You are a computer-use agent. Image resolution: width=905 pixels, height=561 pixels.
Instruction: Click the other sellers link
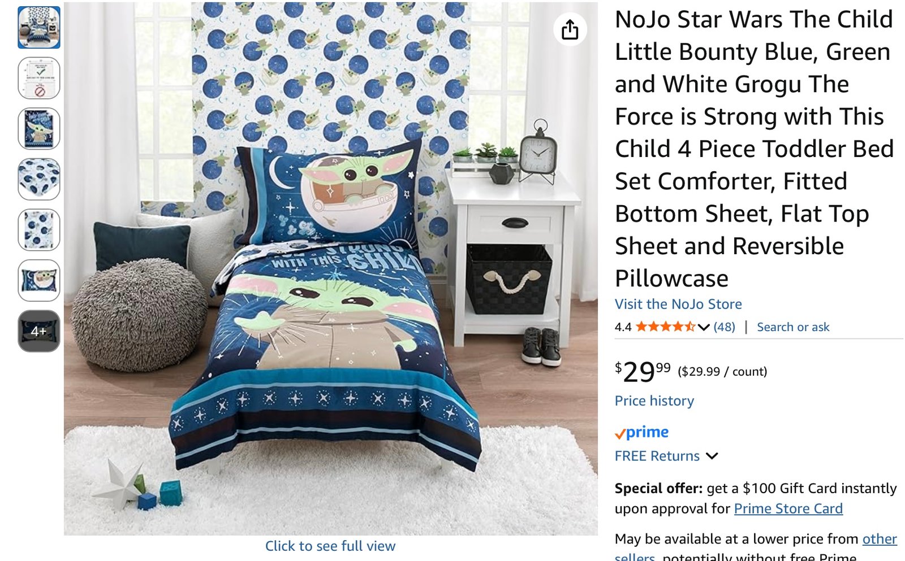(x=880, y=539)
